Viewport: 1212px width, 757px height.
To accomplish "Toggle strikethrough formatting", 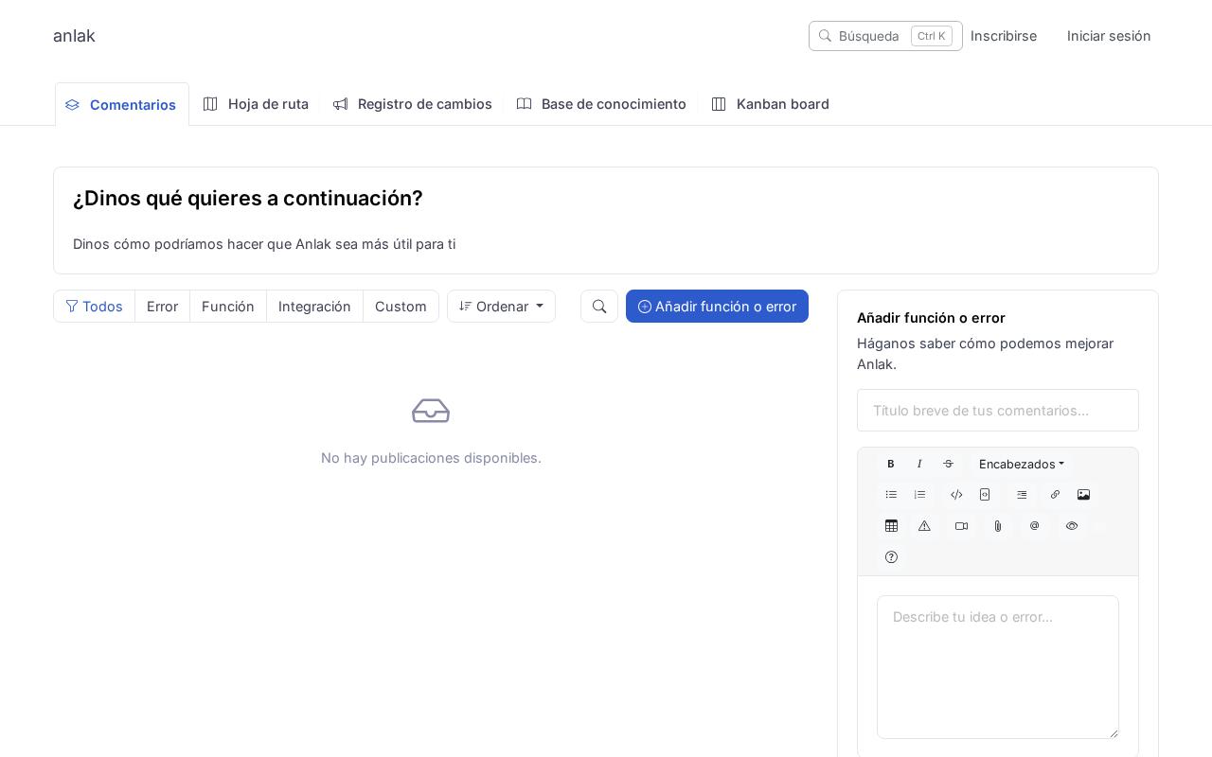I will [x=948, y=464].
